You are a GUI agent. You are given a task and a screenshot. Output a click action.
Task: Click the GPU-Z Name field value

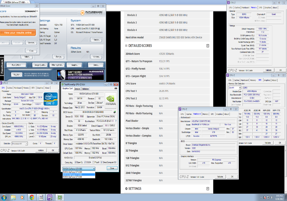tap(89, 94)
